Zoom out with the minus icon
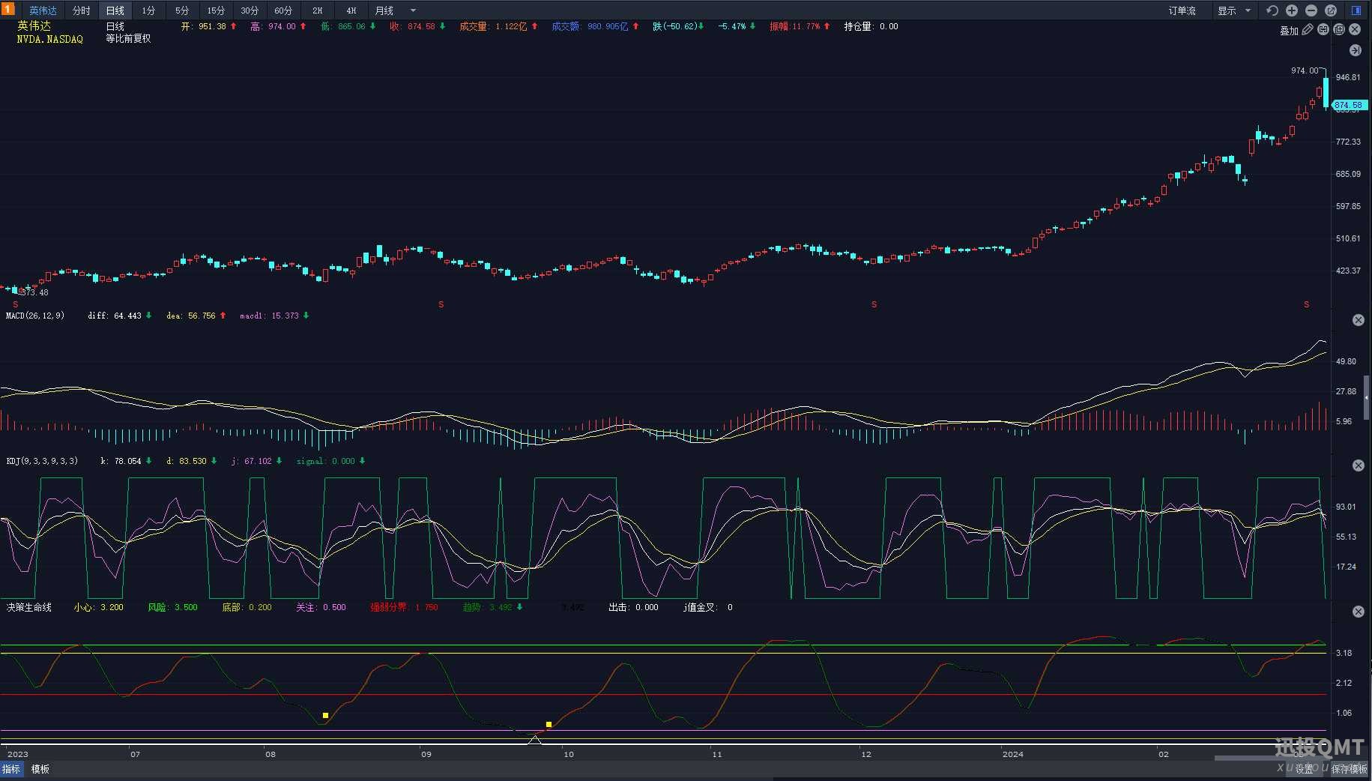 click(x=1311, y=10)
